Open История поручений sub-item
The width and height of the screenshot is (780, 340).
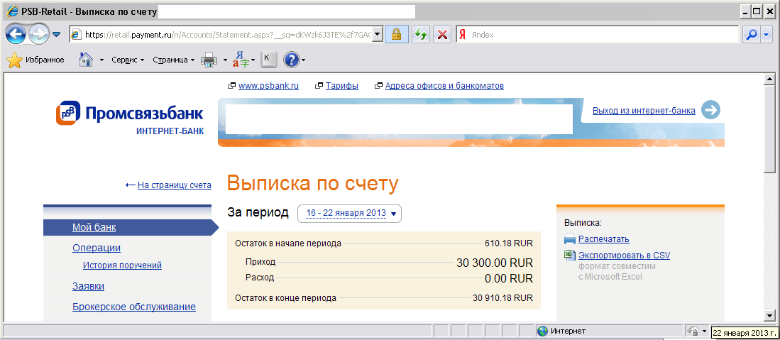(x=122, y=265)
